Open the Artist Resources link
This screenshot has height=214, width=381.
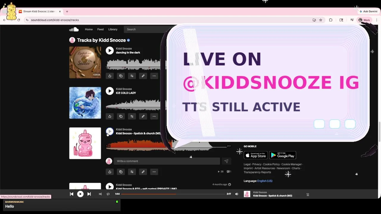(x=265, y=168)
